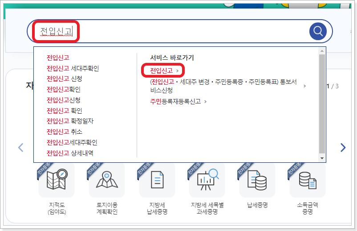
Task: Select the '전입신고 취소' suggestion
Action: coord(64,132)
